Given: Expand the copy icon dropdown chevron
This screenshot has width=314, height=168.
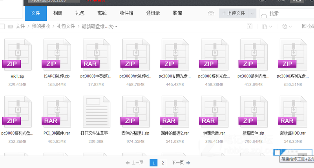Looking at the screenshot, I should [270, 26].
